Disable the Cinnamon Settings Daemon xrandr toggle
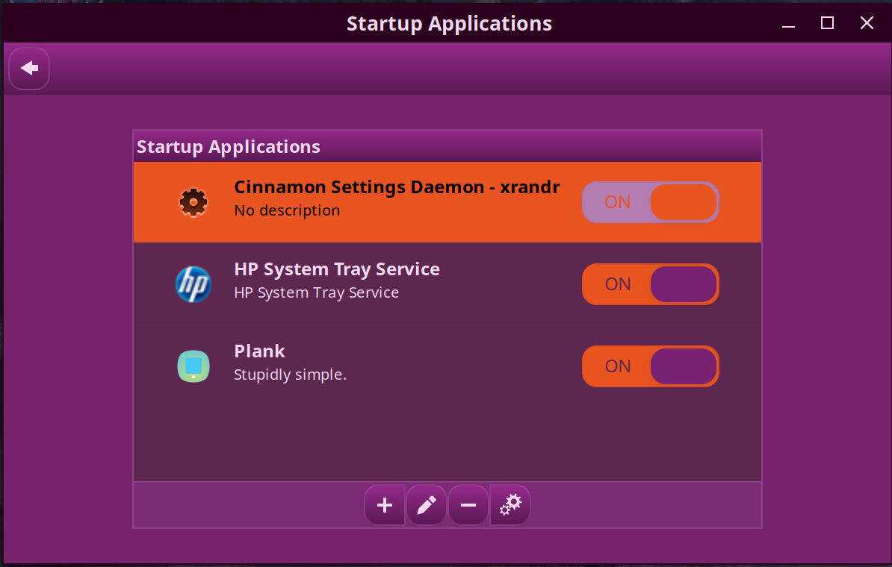 (650, 201)
